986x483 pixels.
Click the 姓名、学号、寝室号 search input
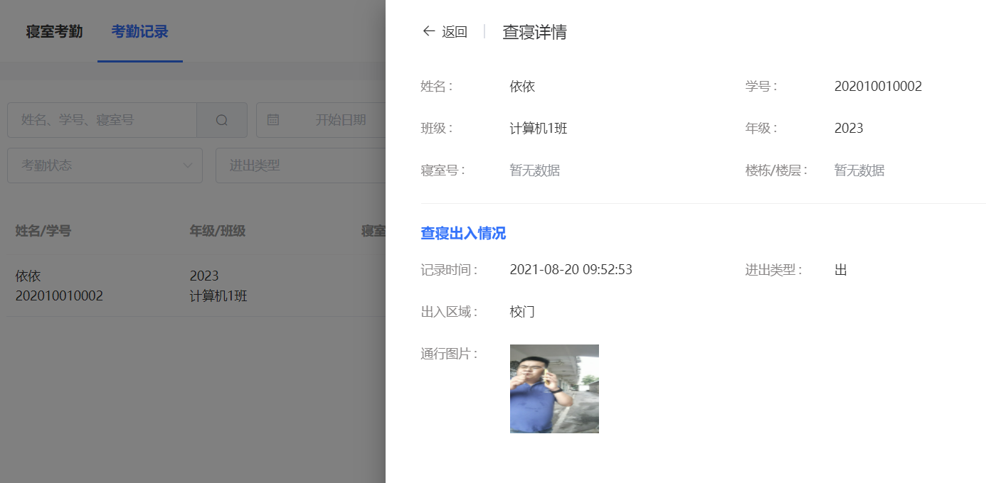[100, 119]
